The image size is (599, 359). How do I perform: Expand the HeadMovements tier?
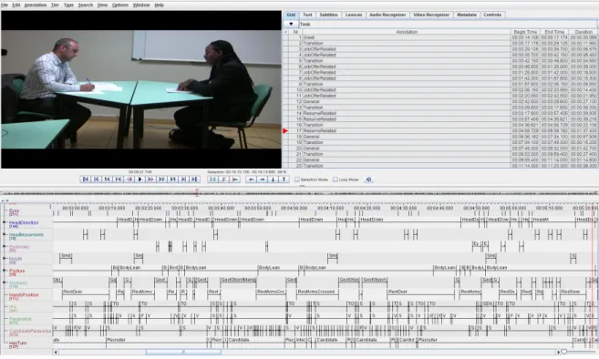click(5, 234)
